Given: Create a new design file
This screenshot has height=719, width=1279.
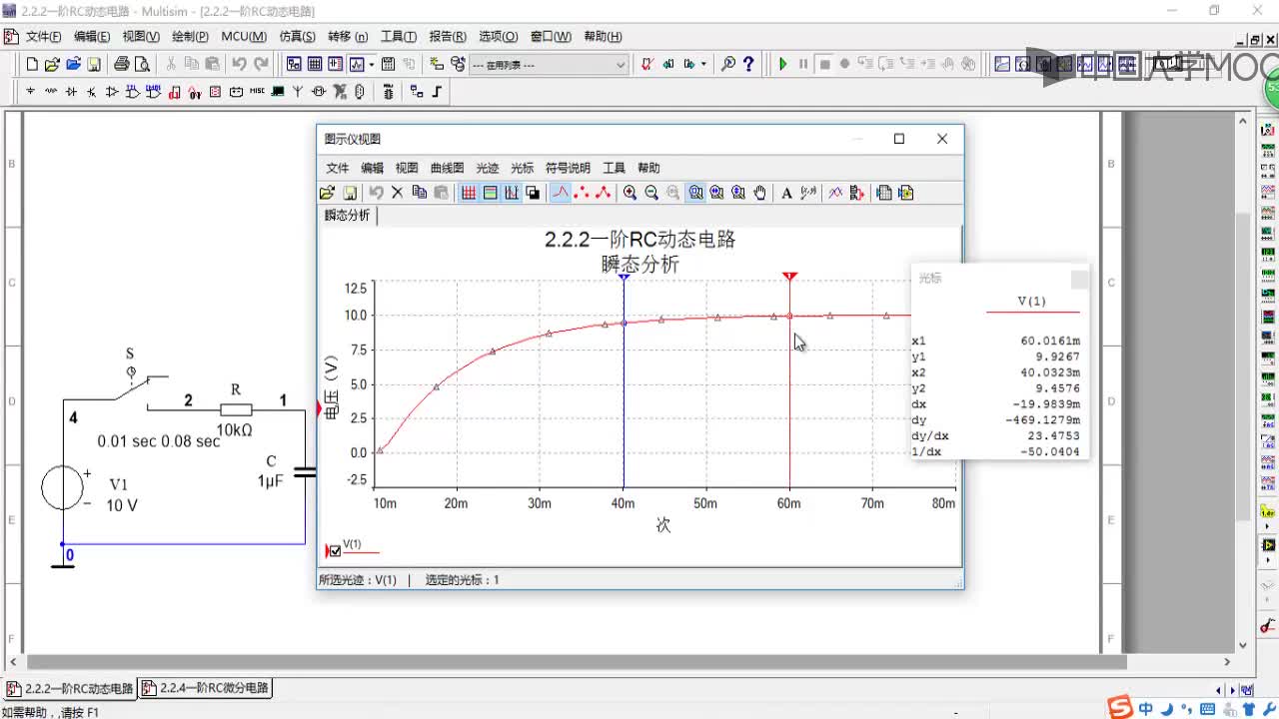Looking at the screenshot, I should click(32, 64).
